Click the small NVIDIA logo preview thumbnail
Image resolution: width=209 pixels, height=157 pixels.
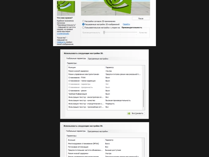[66, 8]
